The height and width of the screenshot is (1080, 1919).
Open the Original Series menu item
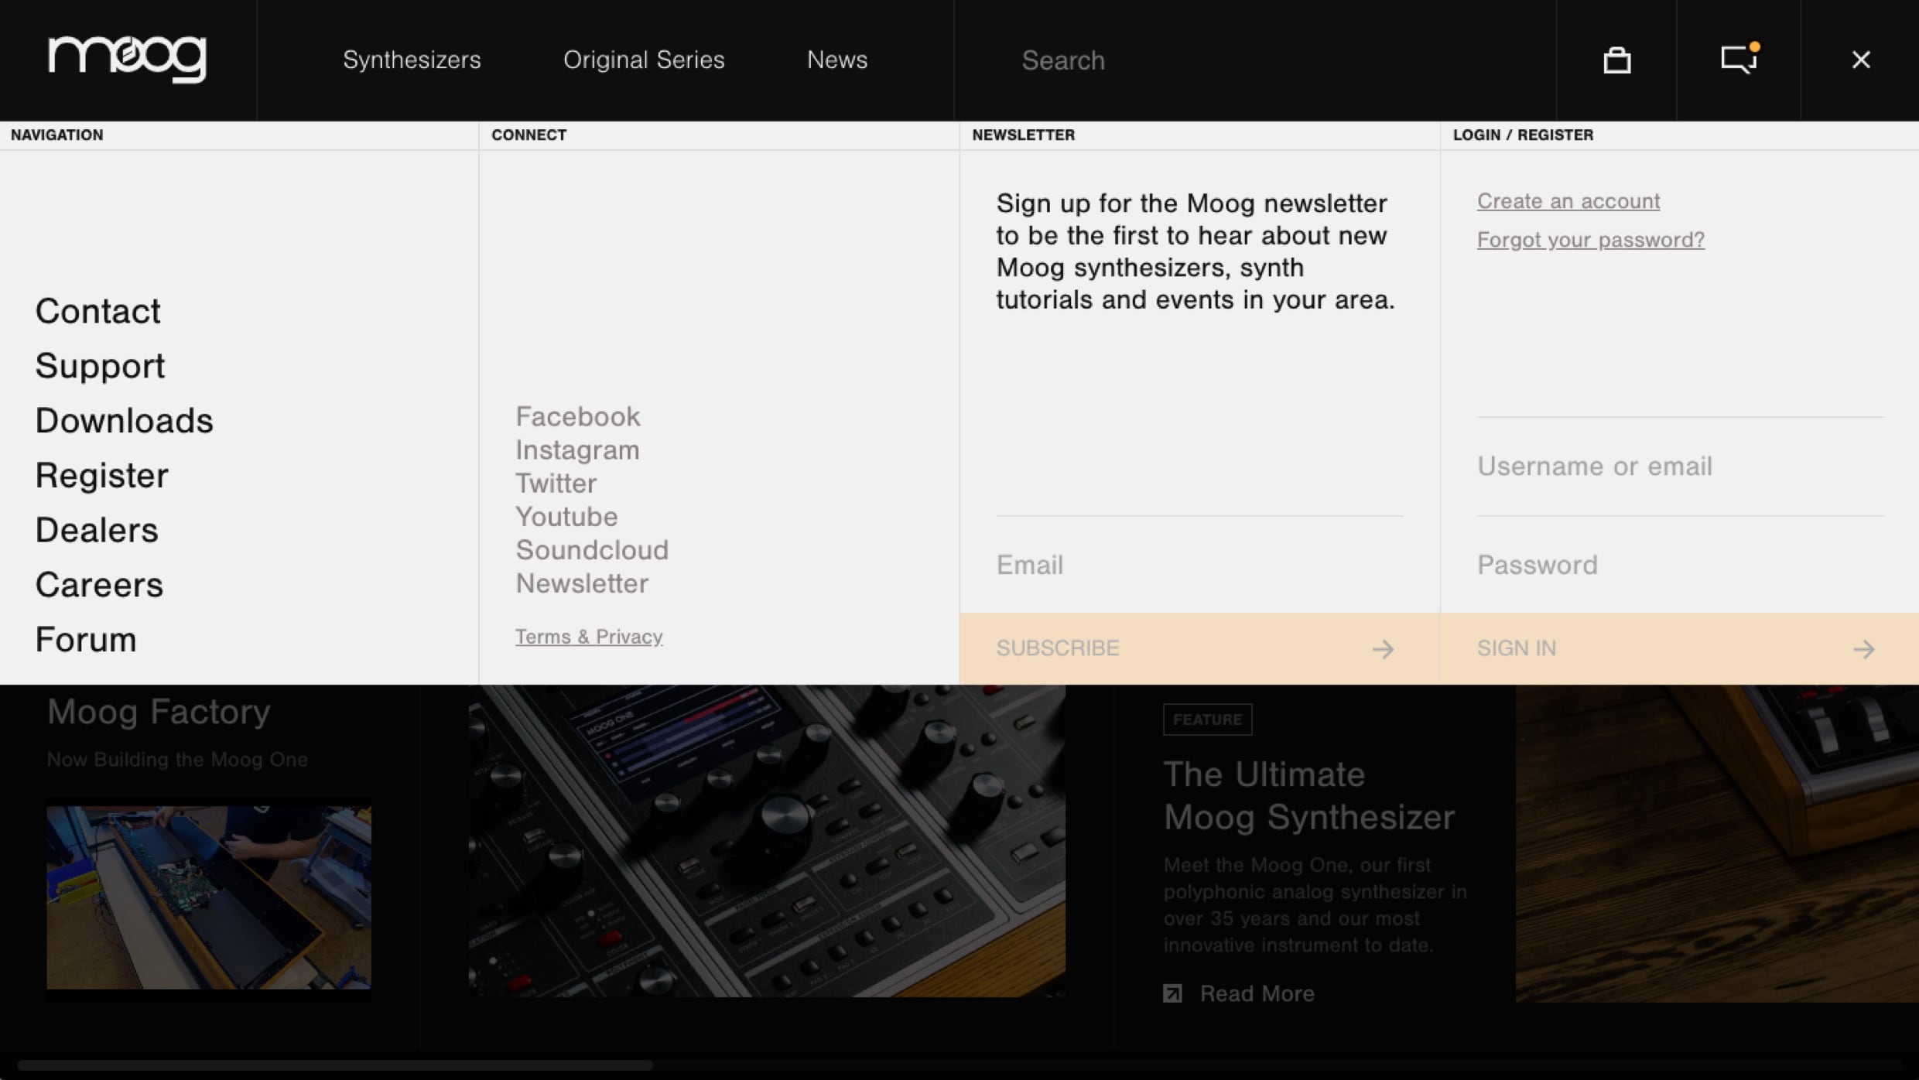tap(643, 60)
